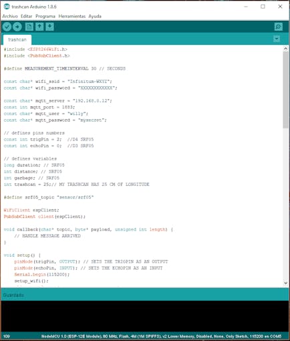
Task: Open the Herramientas menu
Action: coord(72,16)
